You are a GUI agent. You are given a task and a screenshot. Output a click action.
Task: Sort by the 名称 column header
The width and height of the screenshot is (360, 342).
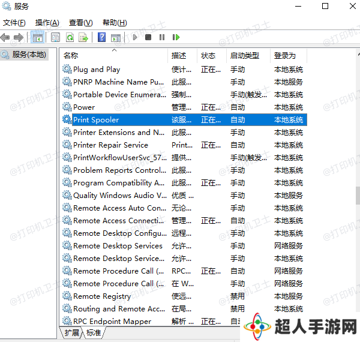pyautogui.click(x=114, y=56)
